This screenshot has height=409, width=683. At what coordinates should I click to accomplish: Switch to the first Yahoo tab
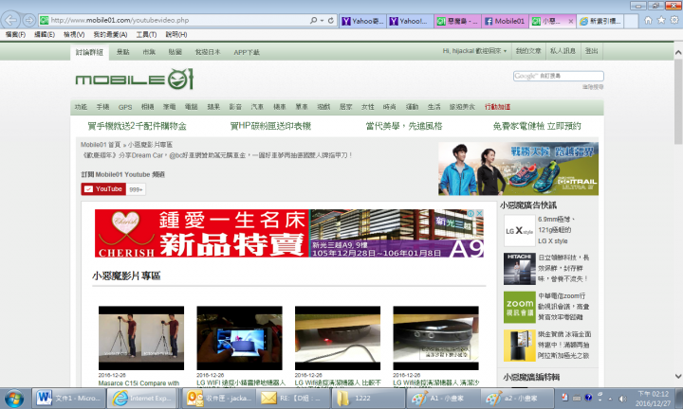point(362,21)
